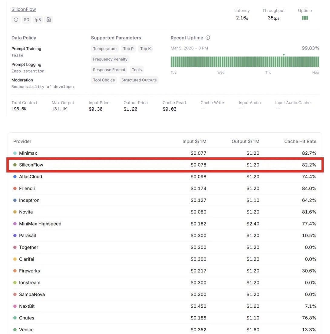Select the Inceptron provider name

tap(29, 200)
